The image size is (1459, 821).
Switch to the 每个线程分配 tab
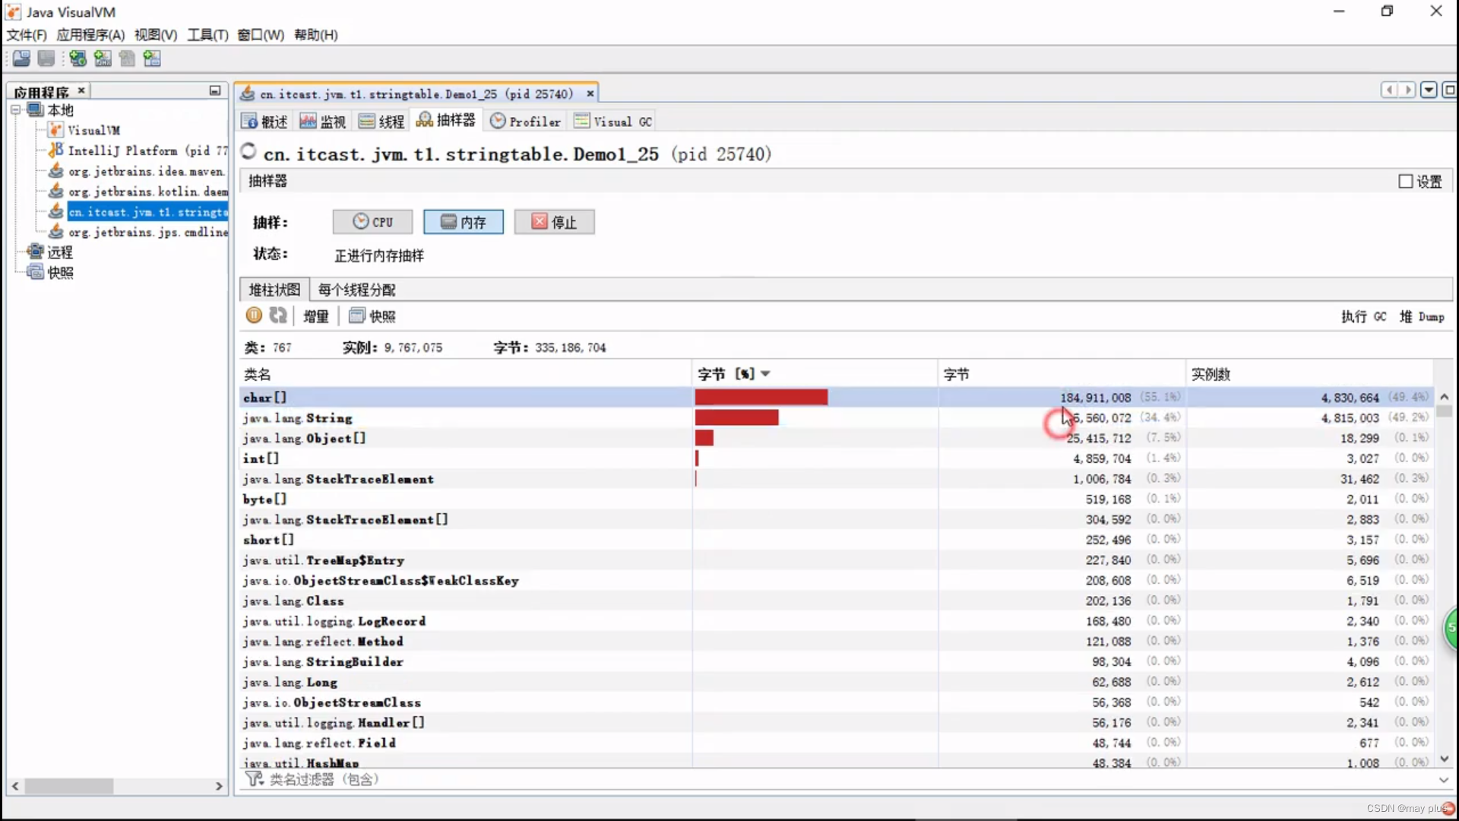(x=356, y=290)
